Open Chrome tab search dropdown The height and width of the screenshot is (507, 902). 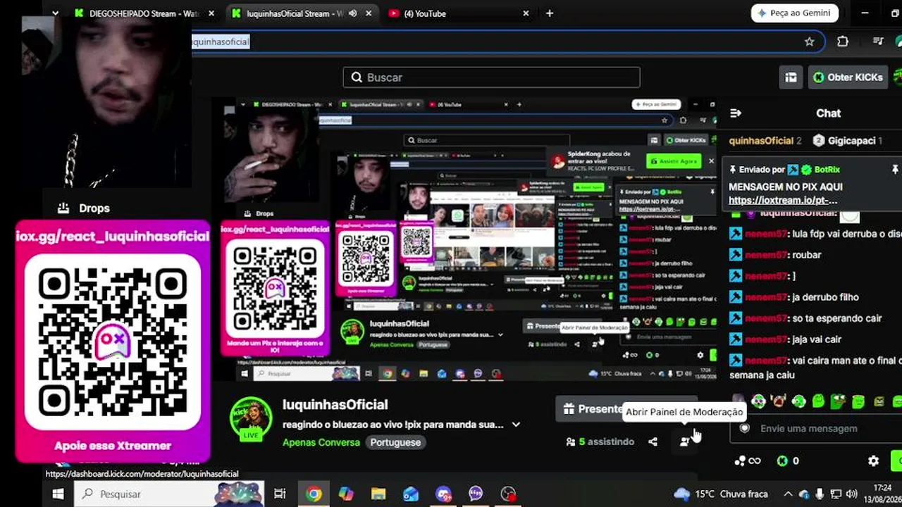[x=57, y=13]
